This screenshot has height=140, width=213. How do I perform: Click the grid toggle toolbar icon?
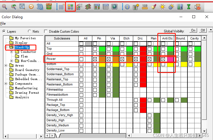coord(61,7)
